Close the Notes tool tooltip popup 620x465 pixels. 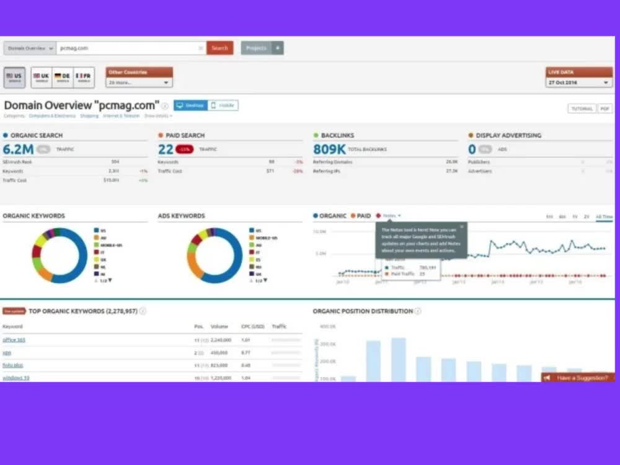(x=462, y=226)
